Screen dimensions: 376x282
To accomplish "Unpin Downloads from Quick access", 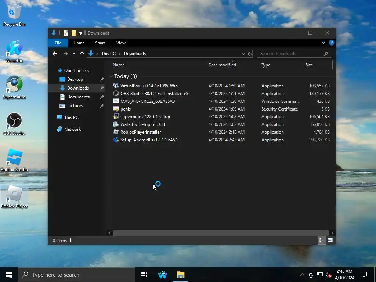I will click(102, 88).
